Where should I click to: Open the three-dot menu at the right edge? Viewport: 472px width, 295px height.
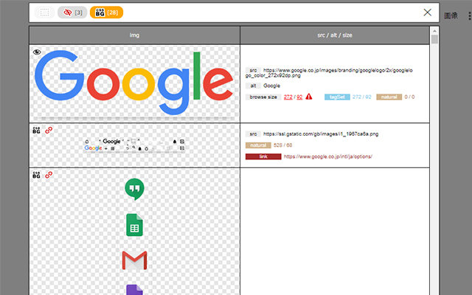(469, 15)
